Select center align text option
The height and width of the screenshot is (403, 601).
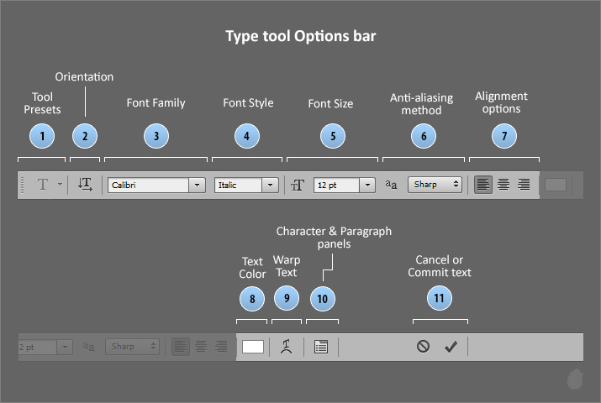503,185
